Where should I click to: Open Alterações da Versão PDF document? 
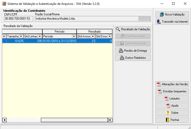tap(172, 84)
